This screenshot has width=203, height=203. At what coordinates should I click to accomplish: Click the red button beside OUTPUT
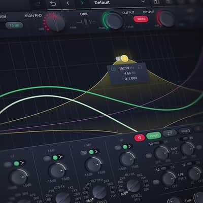click(x=141, y=19)
